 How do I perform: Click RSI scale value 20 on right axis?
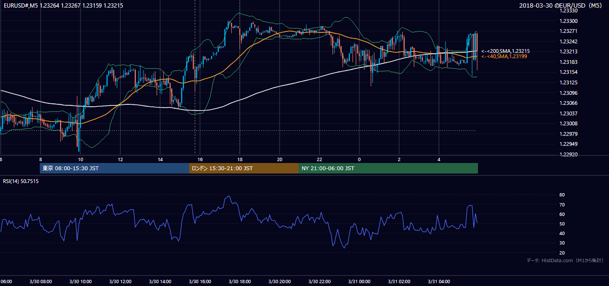pos(562,253)
